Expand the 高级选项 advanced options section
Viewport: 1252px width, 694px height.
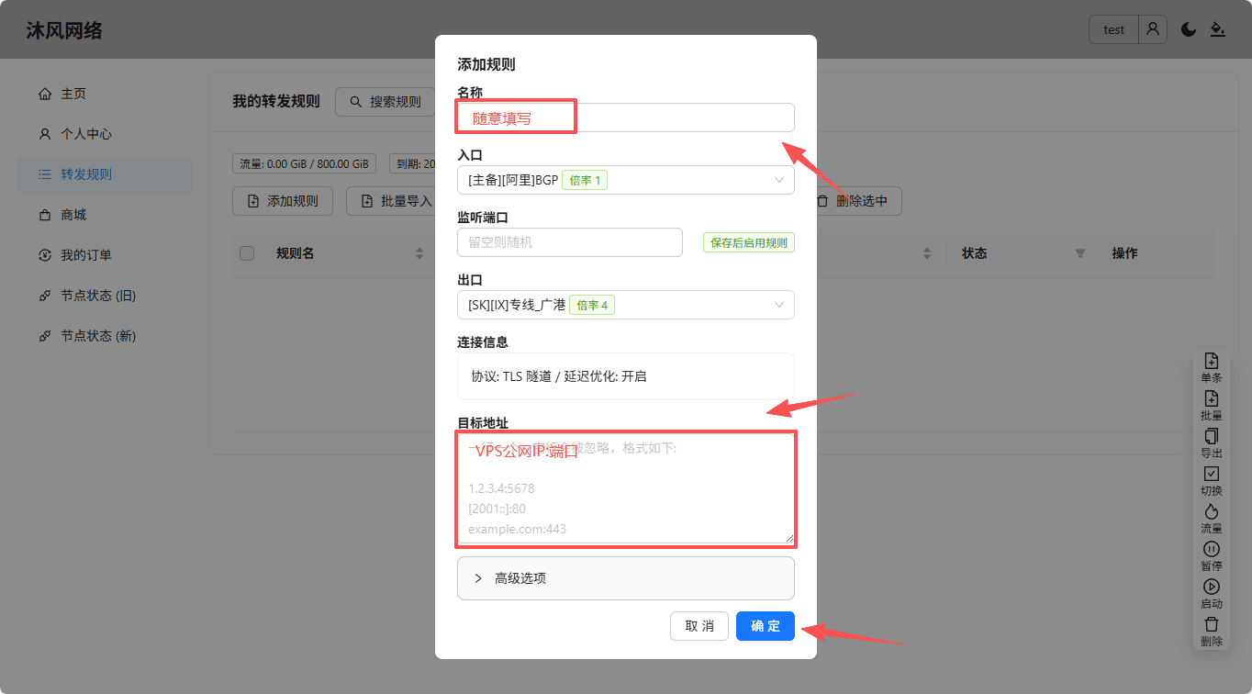(x=625, y=578)
